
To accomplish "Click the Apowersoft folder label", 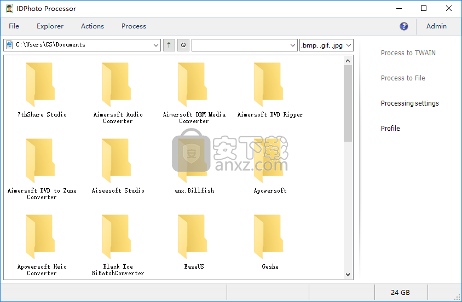I will [x=270, y=190].
